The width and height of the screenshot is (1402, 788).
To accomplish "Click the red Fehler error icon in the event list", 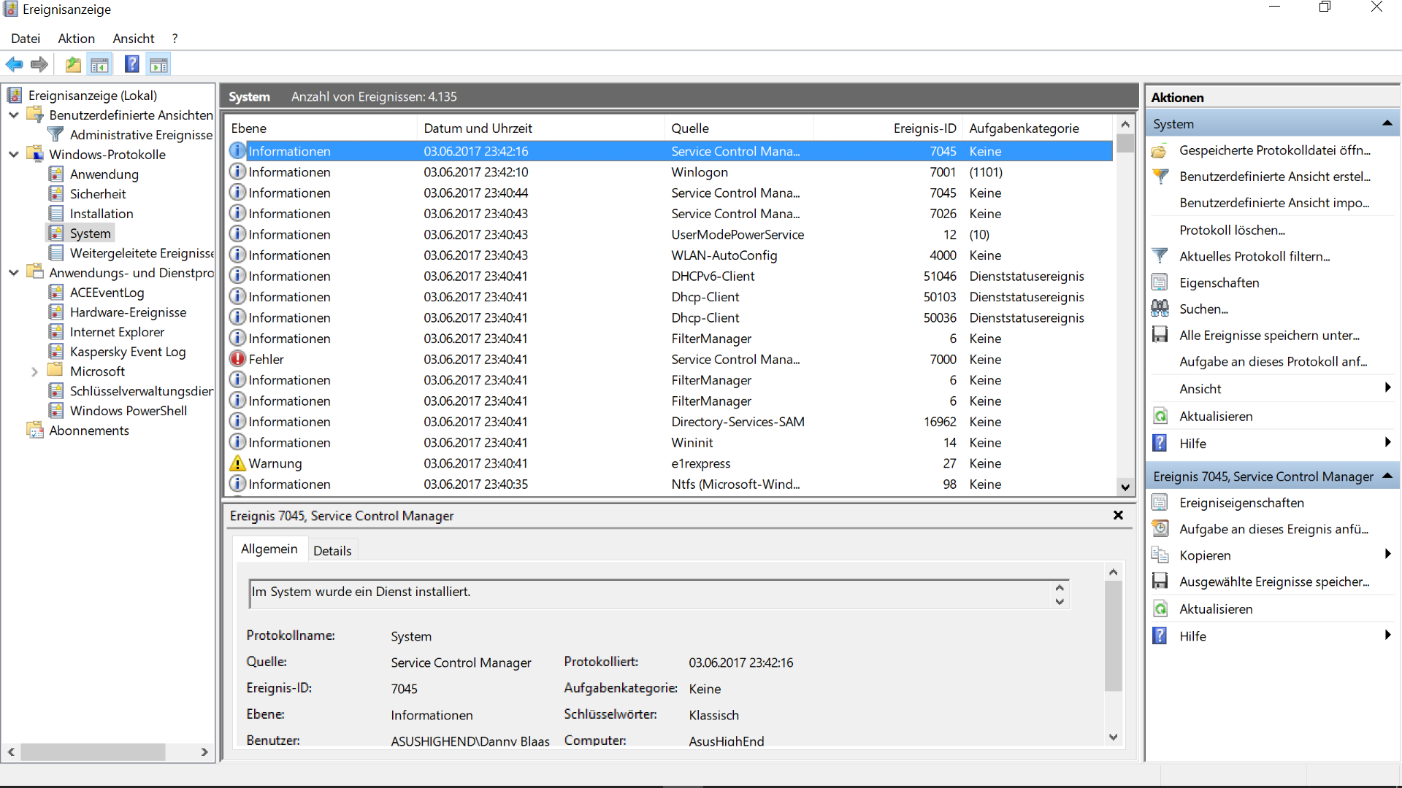I will point(237,359).
